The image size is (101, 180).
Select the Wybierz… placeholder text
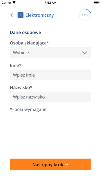(x=23, y=53)
